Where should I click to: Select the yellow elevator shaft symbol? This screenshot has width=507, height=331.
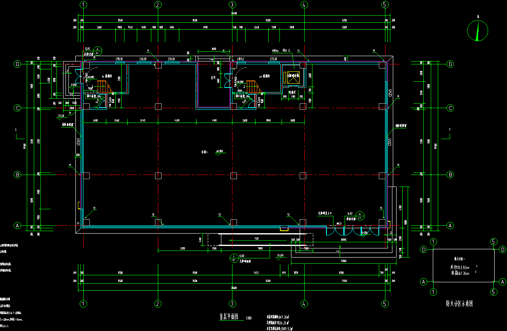[293, 77]
